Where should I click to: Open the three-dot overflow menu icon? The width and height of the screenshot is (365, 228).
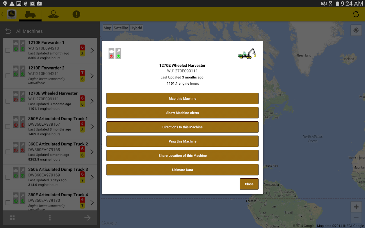[x=50, y=218]
